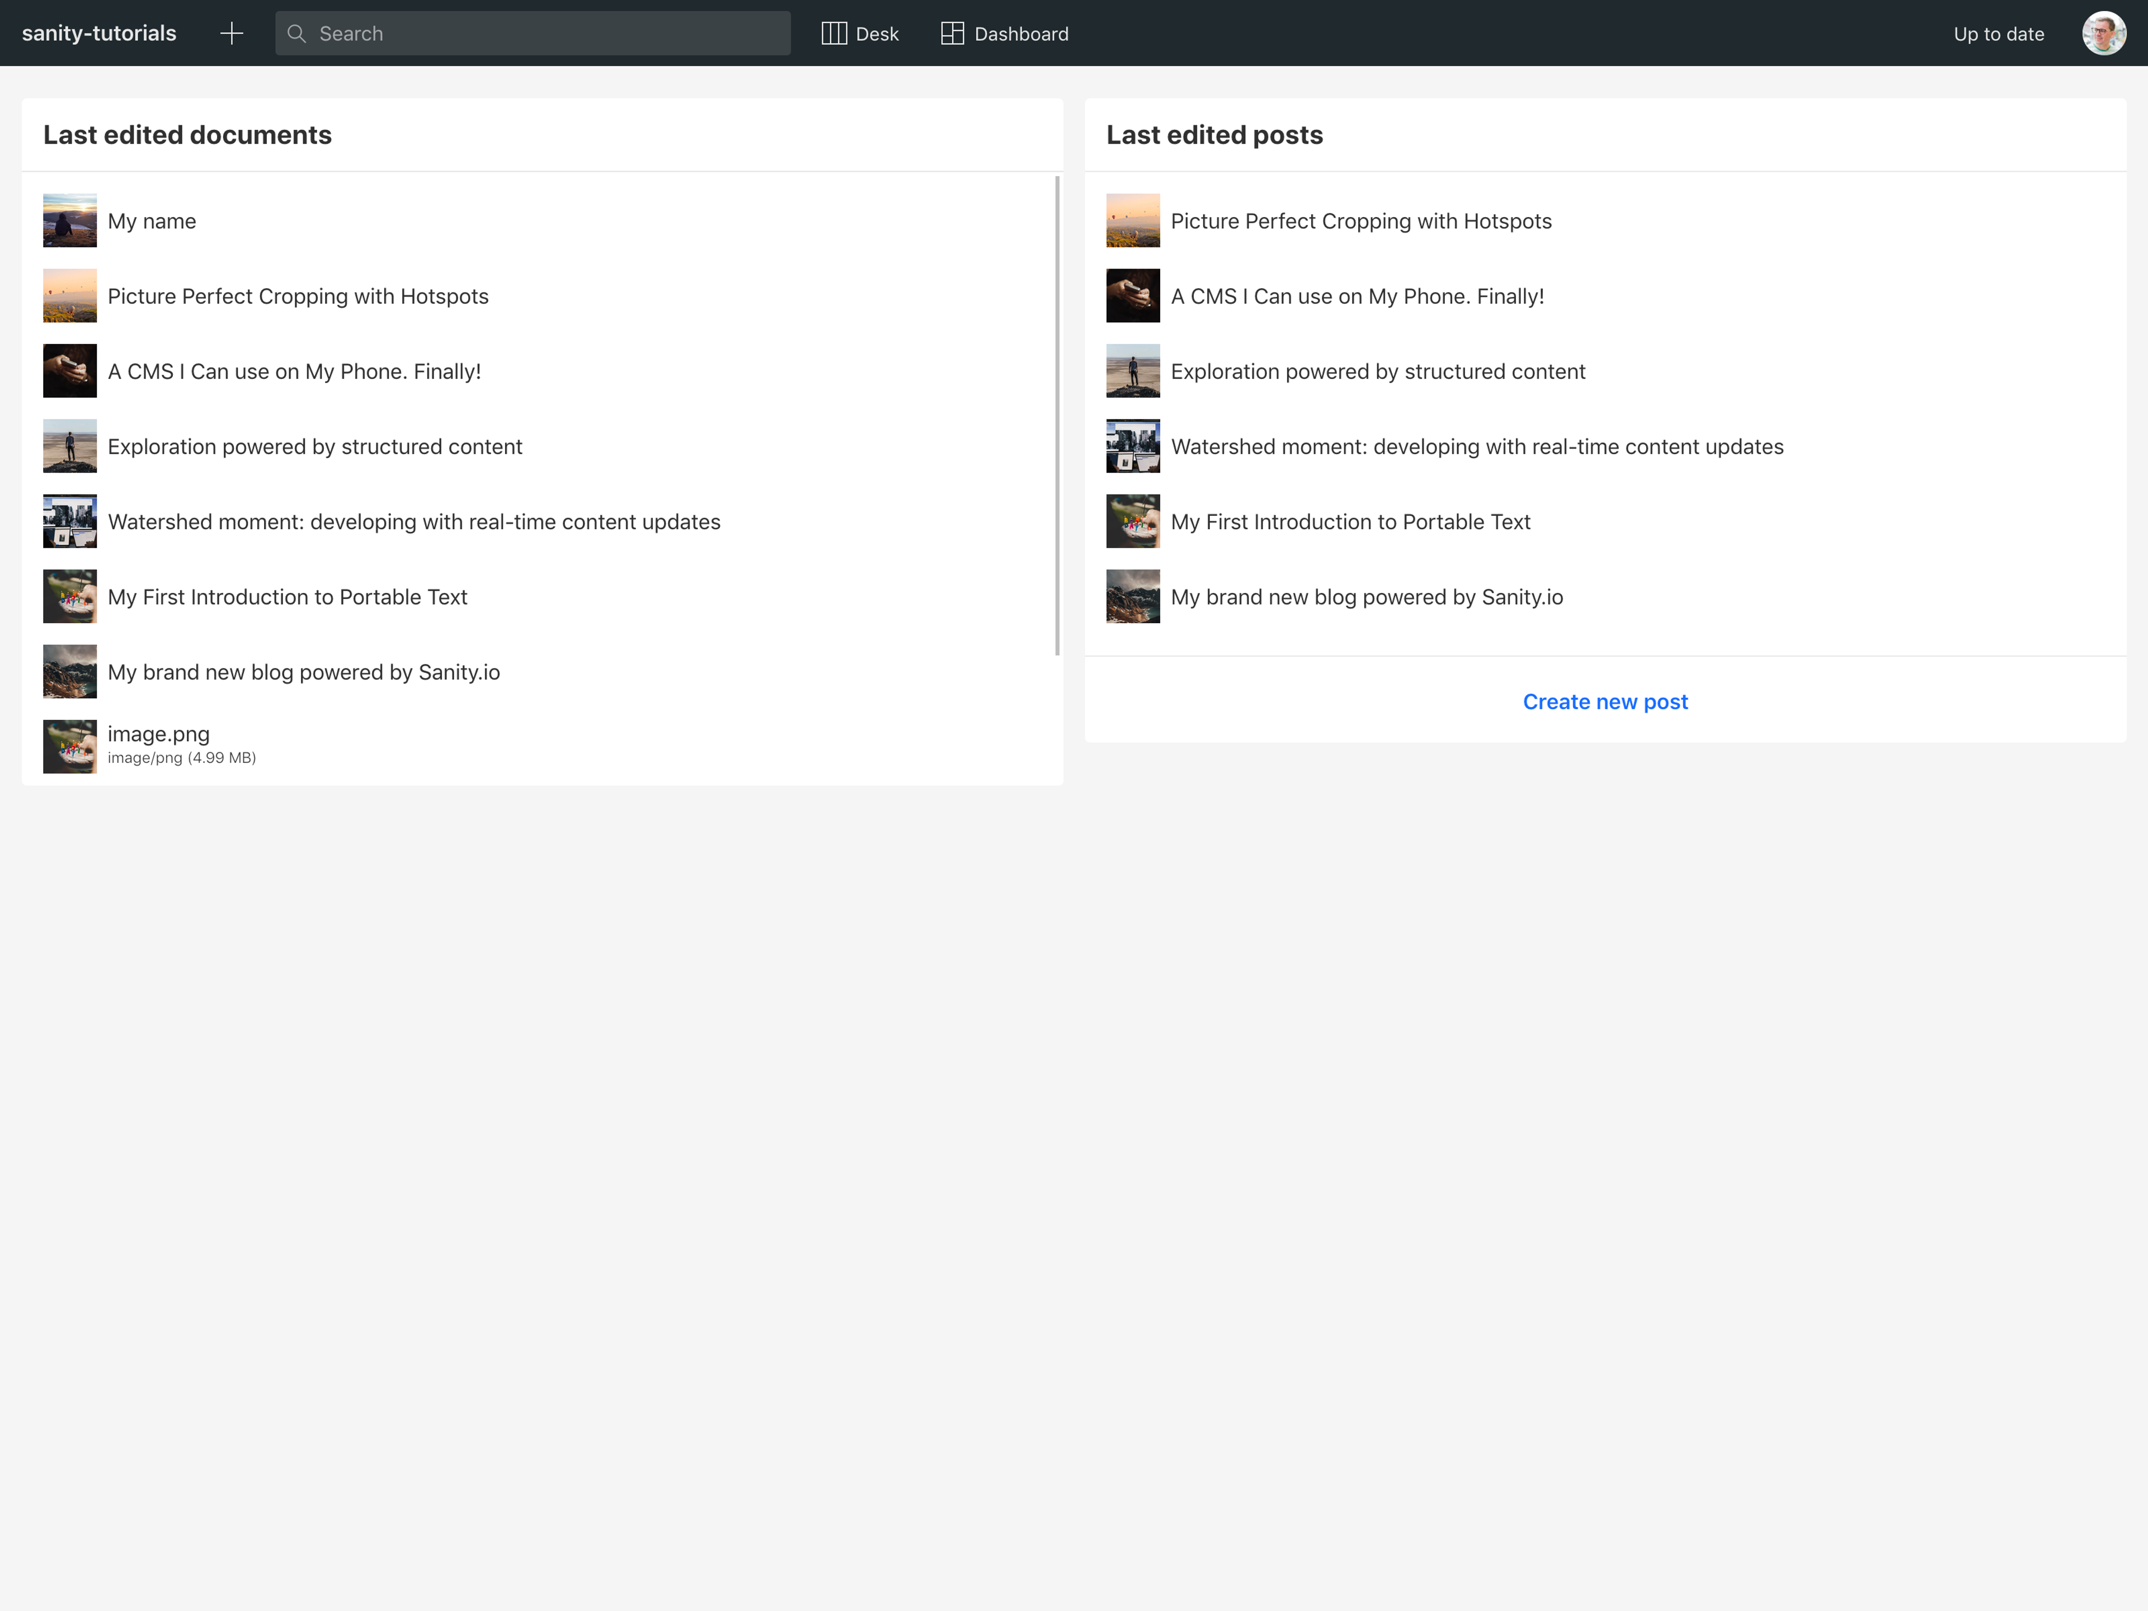Viewport: 2148px width, 1611px height.
Task: Open Exploration powered by structured content in documents
Action: click(x=314, y=447)
